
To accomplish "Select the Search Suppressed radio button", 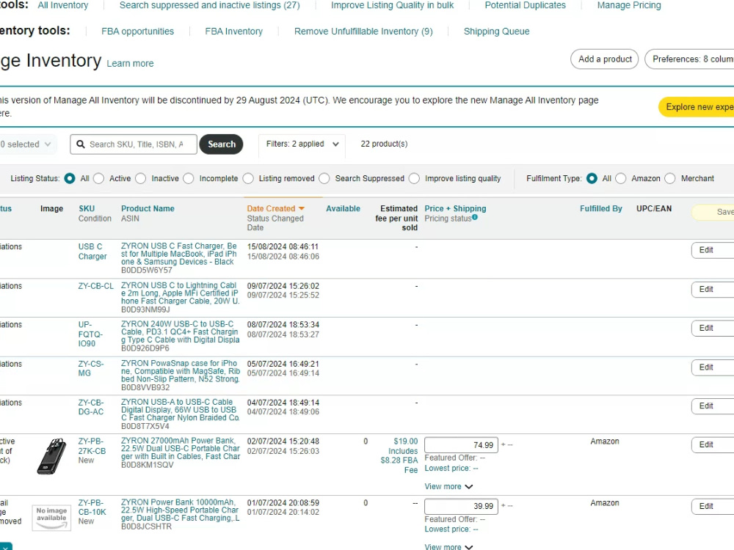I will [x=324, y=179].
